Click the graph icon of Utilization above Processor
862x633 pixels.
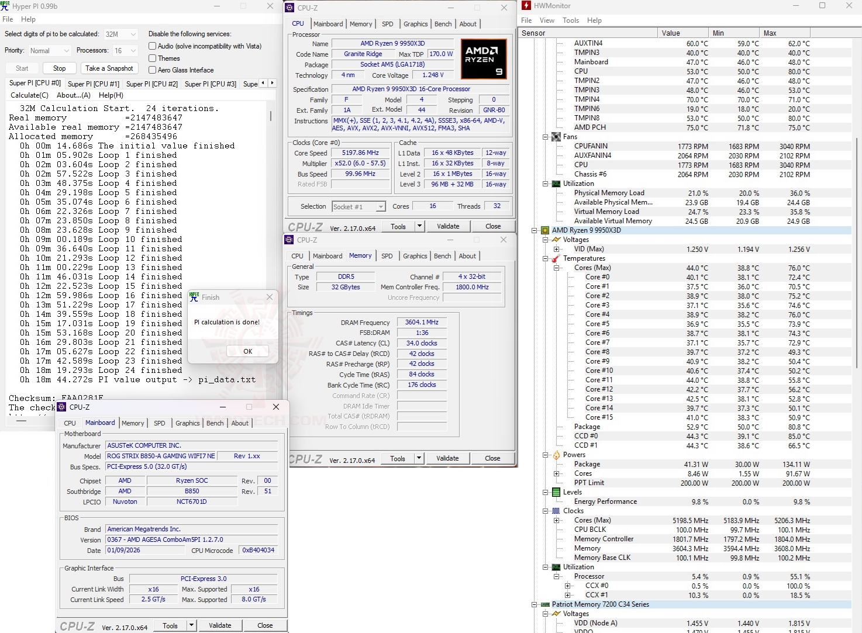pos(556,567)
